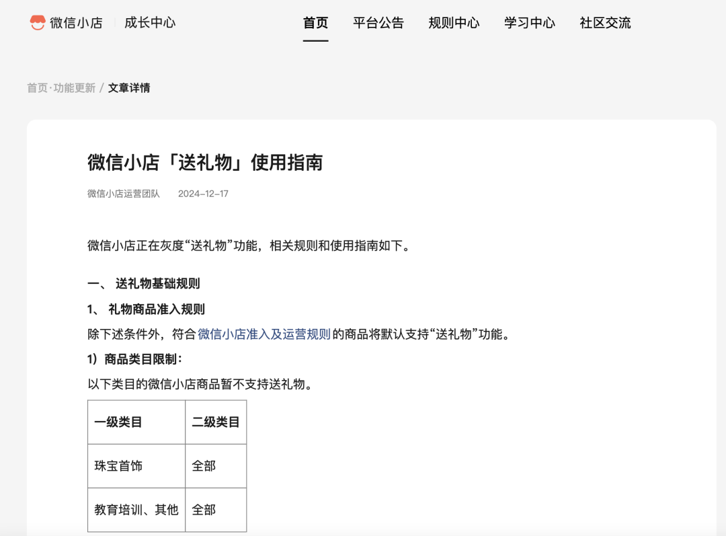The image size is (726, 536).
Task: Click the orange WeChat Store logo icon
Action: [x=38, y=23]
